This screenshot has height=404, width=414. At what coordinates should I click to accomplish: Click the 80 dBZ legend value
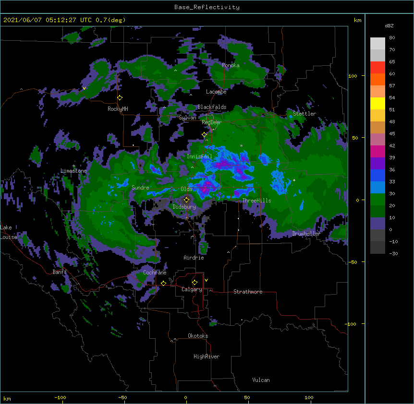pos(392,38)
